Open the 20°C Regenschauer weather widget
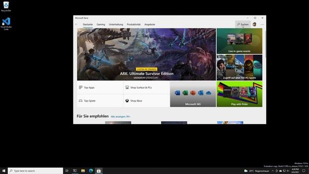Image resolution: width=309 pixels, height=174 pixels. pyautogui.click(x=256, y=171)
